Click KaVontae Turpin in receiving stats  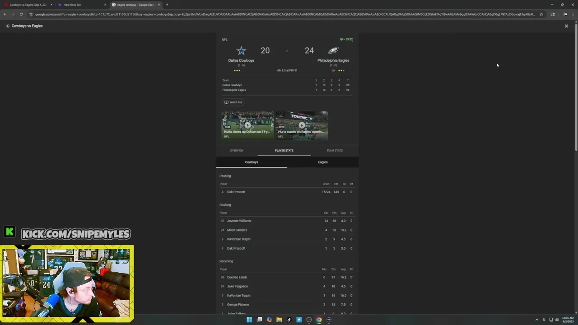238,296
